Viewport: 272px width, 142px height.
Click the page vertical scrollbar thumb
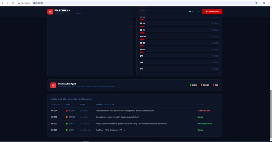(271, 114)
